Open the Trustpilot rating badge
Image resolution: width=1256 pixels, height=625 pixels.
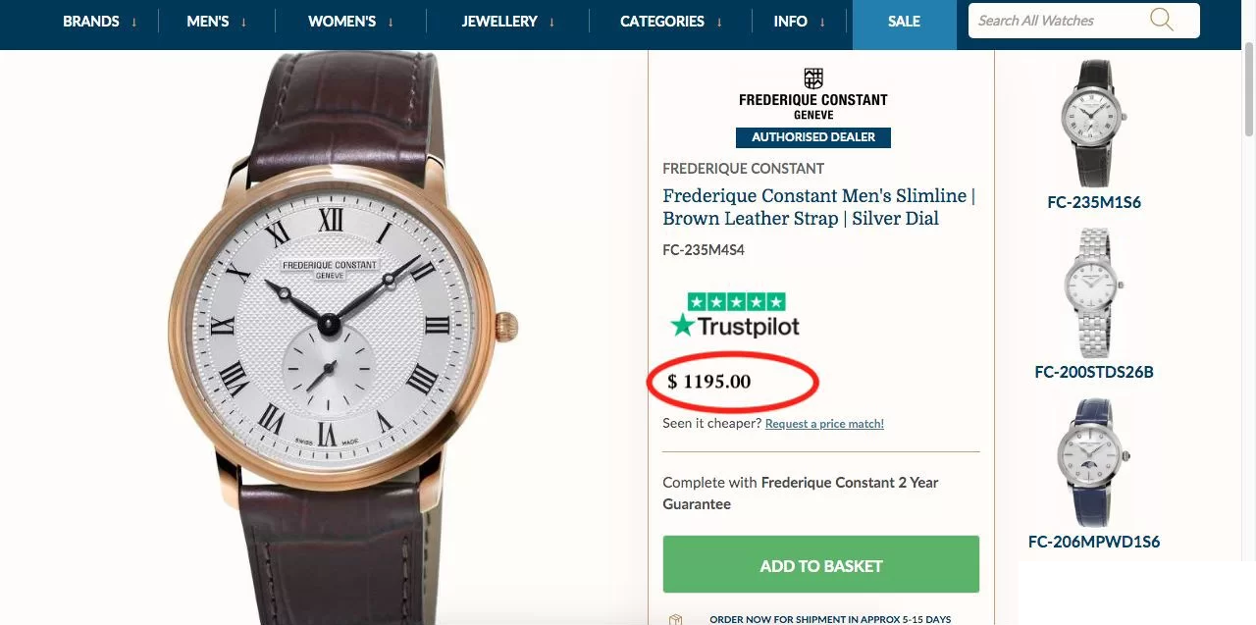(x=735, y=315)
